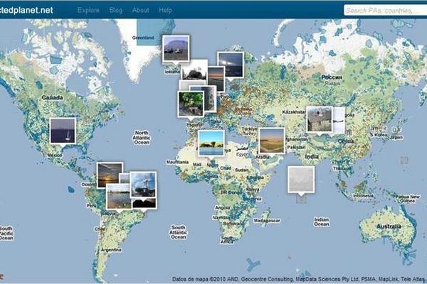
Task: Open the Help link
Action: pyautogui.click(x=166, y=11)
